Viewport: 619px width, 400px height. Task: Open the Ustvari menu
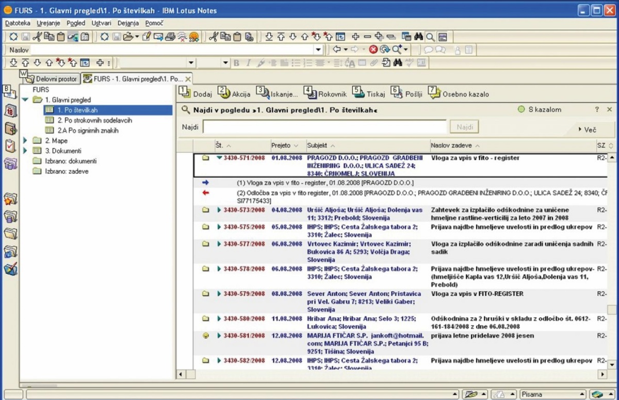click(102, 23)
